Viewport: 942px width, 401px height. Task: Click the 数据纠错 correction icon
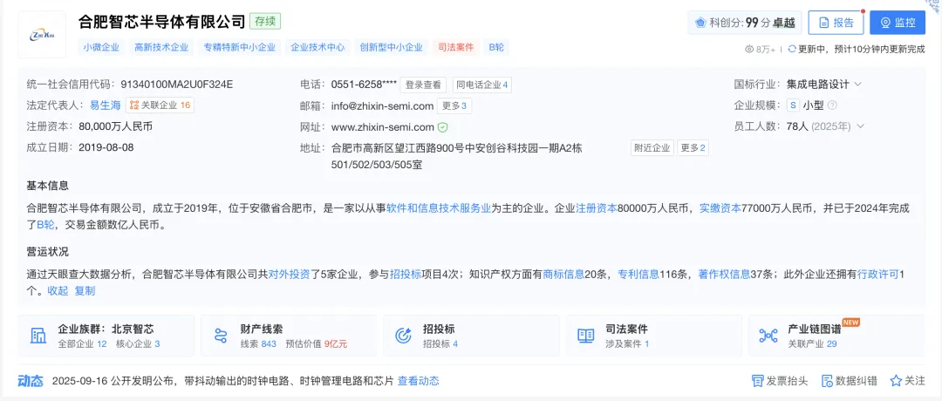pos(827,381)
